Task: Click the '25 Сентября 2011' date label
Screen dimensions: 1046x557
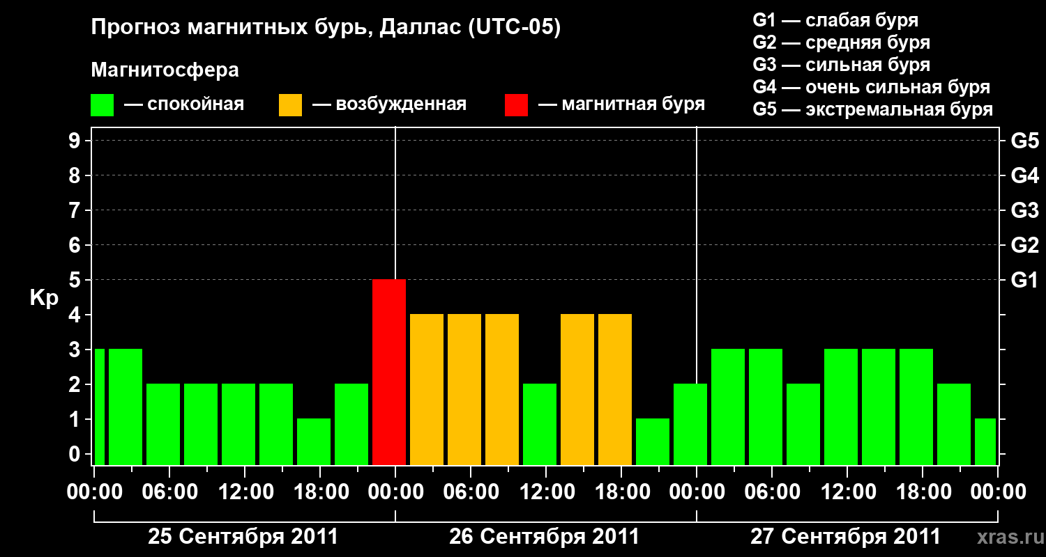Action: point(243,537)
